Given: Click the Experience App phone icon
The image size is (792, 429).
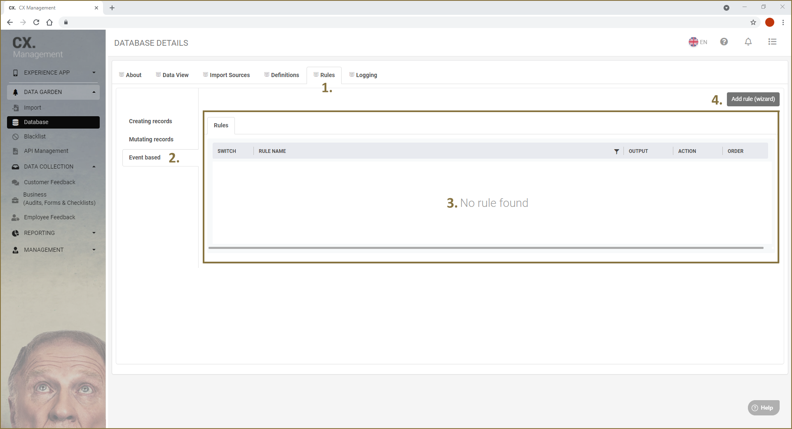Looking at the screenshot, I should [x=15, y=73].
